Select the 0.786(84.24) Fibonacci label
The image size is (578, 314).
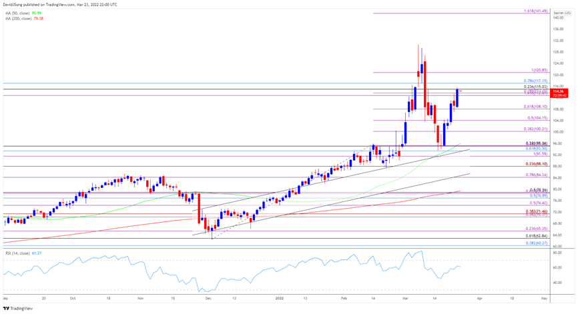coord(537,175)
